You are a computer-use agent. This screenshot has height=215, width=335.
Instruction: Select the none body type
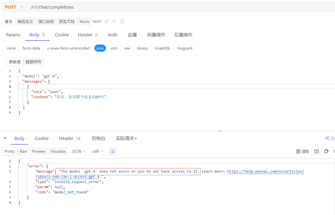click(11, 49)
